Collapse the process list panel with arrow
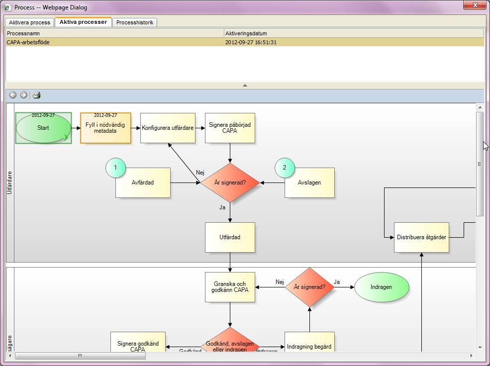The height and width of the screenshot is (366, 490). coord(245,85)
